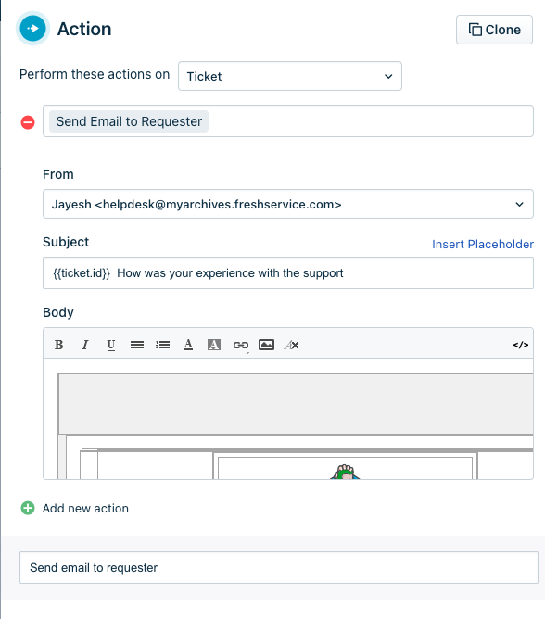Expand the From email address dropdown
The width and height of the screenshot is (545, 619).
pos(288,204)
